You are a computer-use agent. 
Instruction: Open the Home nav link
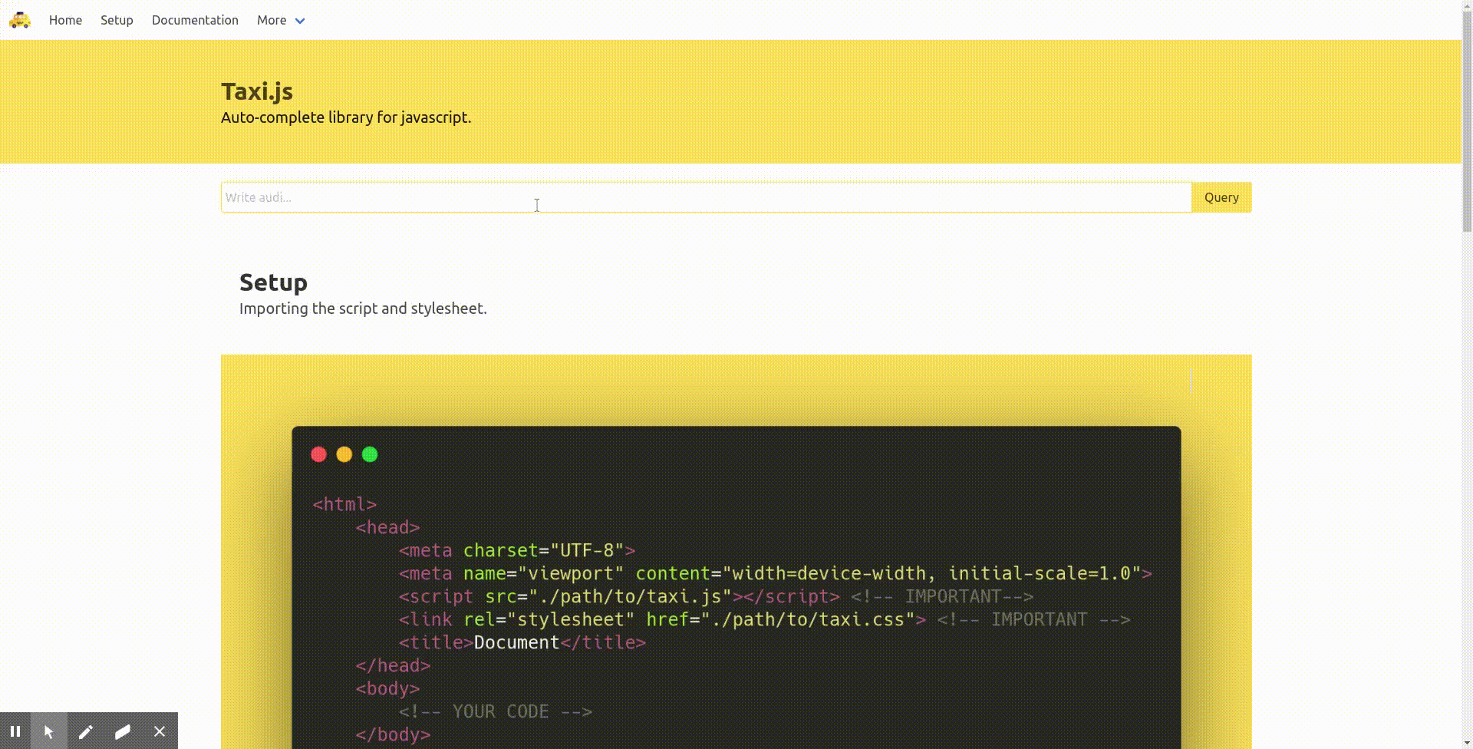coord(65,20)
